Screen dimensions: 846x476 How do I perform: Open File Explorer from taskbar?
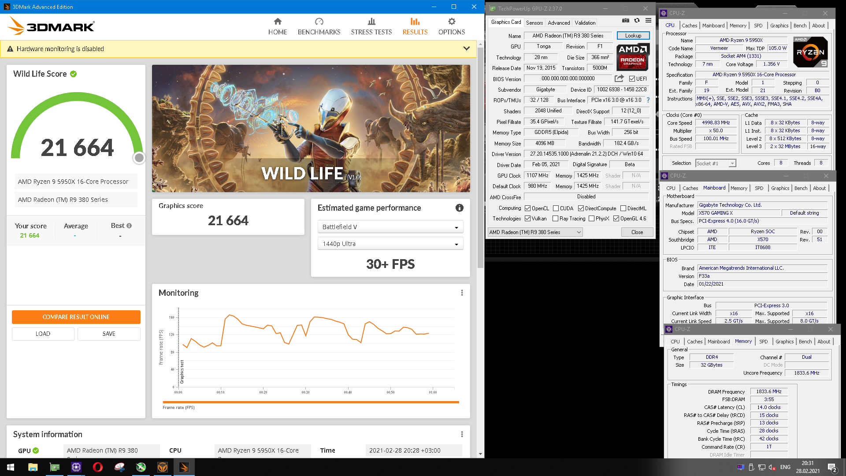pyautogui.click(x=33, y=467)
